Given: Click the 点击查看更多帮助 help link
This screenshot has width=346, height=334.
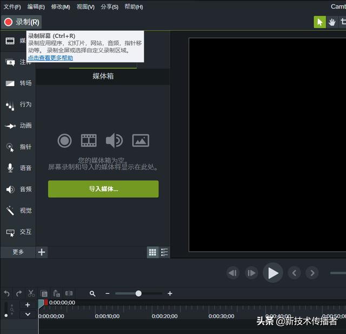Looking at the screenshot, I should pos(50,57).
